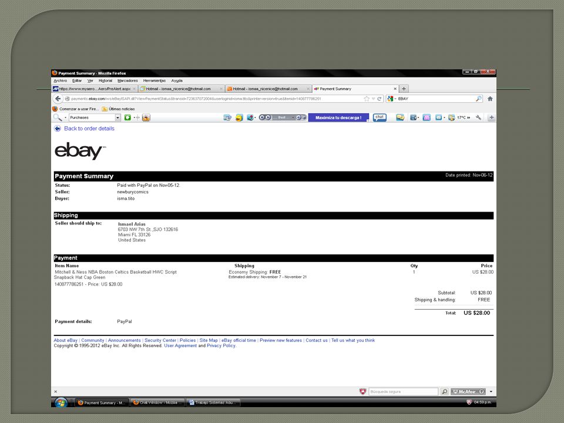564x423 pixels.
Task: Click the McAfee tray icon in the taskbar
Action: 469,402
